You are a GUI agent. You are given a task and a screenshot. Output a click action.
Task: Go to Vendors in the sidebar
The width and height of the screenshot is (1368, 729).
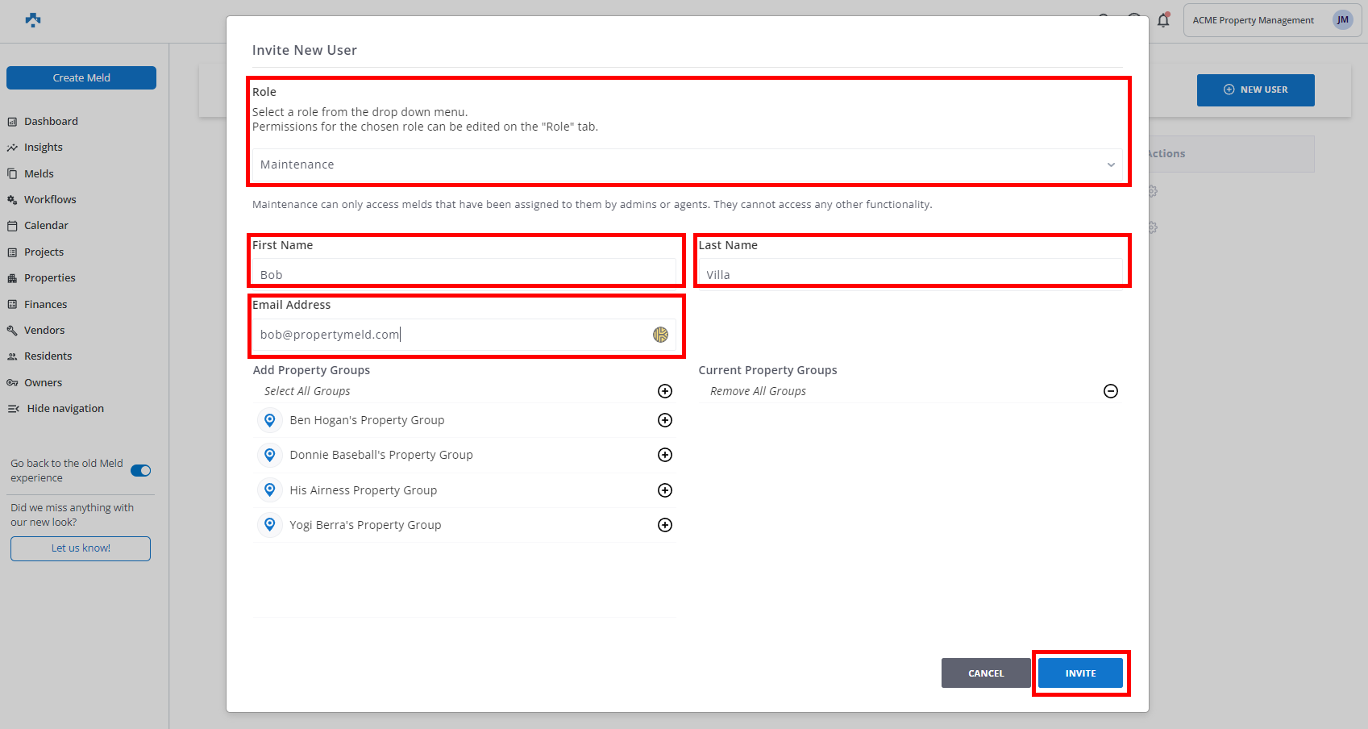(x=44, y=331)
